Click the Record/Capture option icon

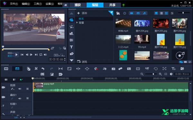click(x=96, y=69)
